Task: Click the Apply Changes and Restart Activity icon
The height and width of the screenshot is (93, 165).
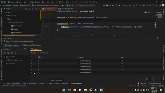Action: [x=101, y=5]
